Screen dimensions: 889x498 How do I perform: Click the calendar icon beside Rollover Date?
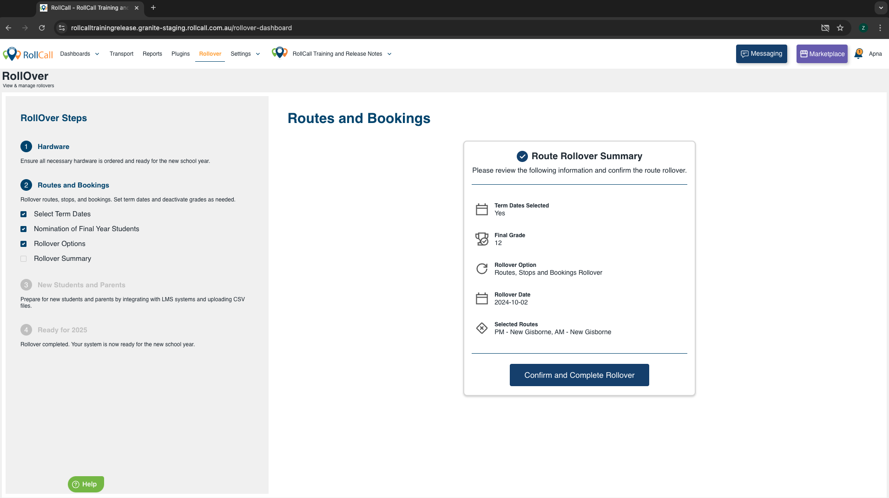click(x=482, y=298)
